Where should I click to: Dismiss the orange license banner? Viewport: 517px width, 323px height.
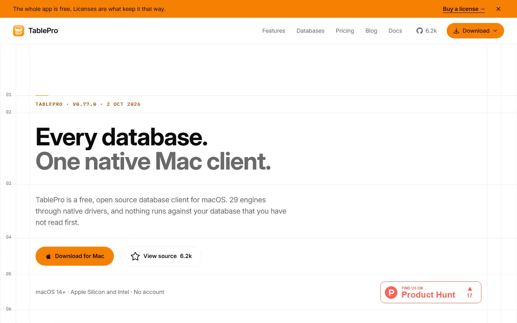(x=498, y=9)
